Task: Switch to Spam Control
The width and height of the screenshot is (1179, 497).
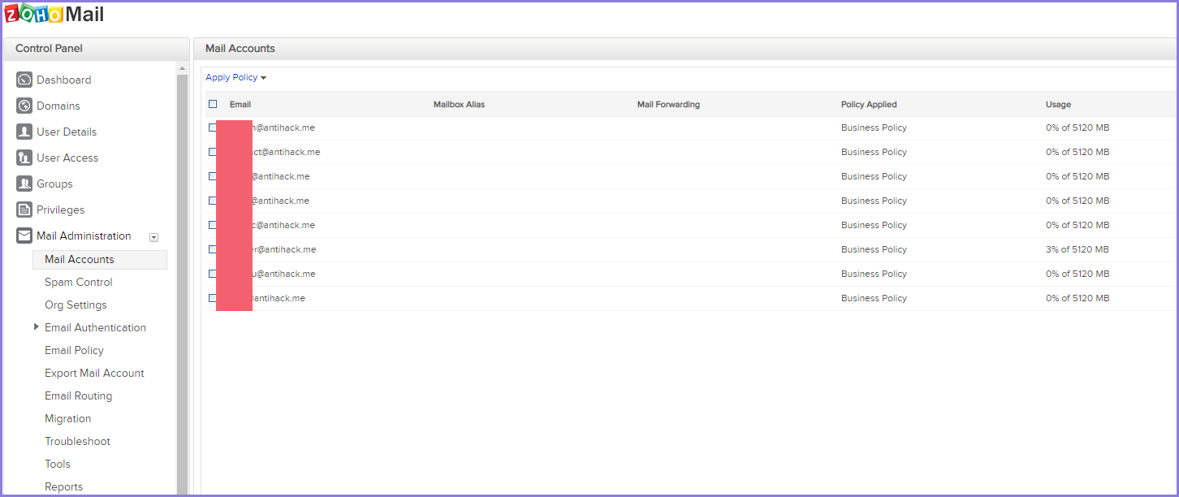Action: click(x=78, y=282)
